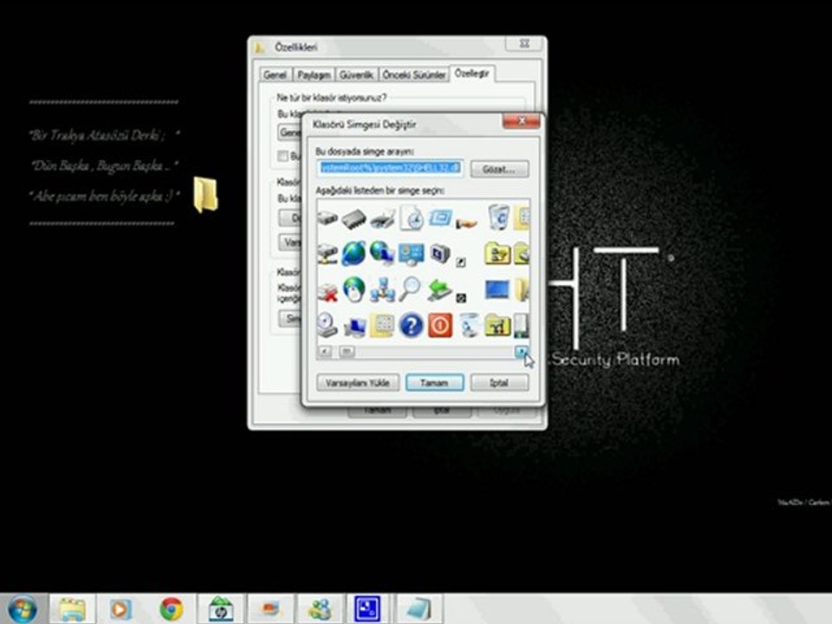Select the blue globe icon in second row
The height and width of the screenshot is (624, 832).
point(354,253)
